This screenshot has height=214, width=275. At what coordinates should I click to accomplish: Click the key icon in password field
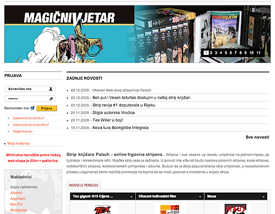[51, 99]
